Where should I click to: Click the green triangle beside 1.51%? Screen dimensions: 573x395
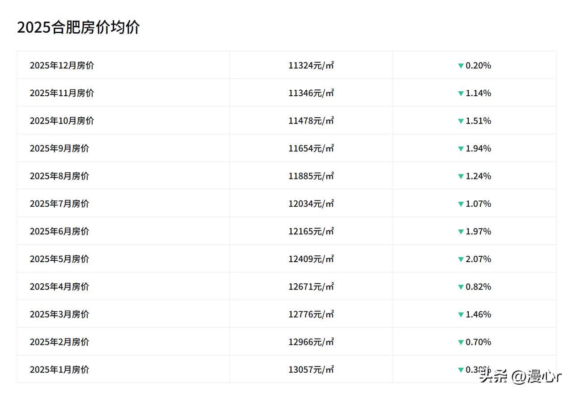click(461, 121)
